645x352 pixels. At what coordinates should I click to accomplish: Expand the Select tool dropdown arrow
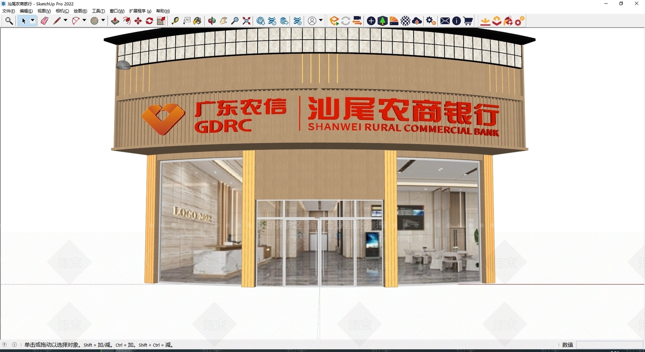(x=33, y=21)
